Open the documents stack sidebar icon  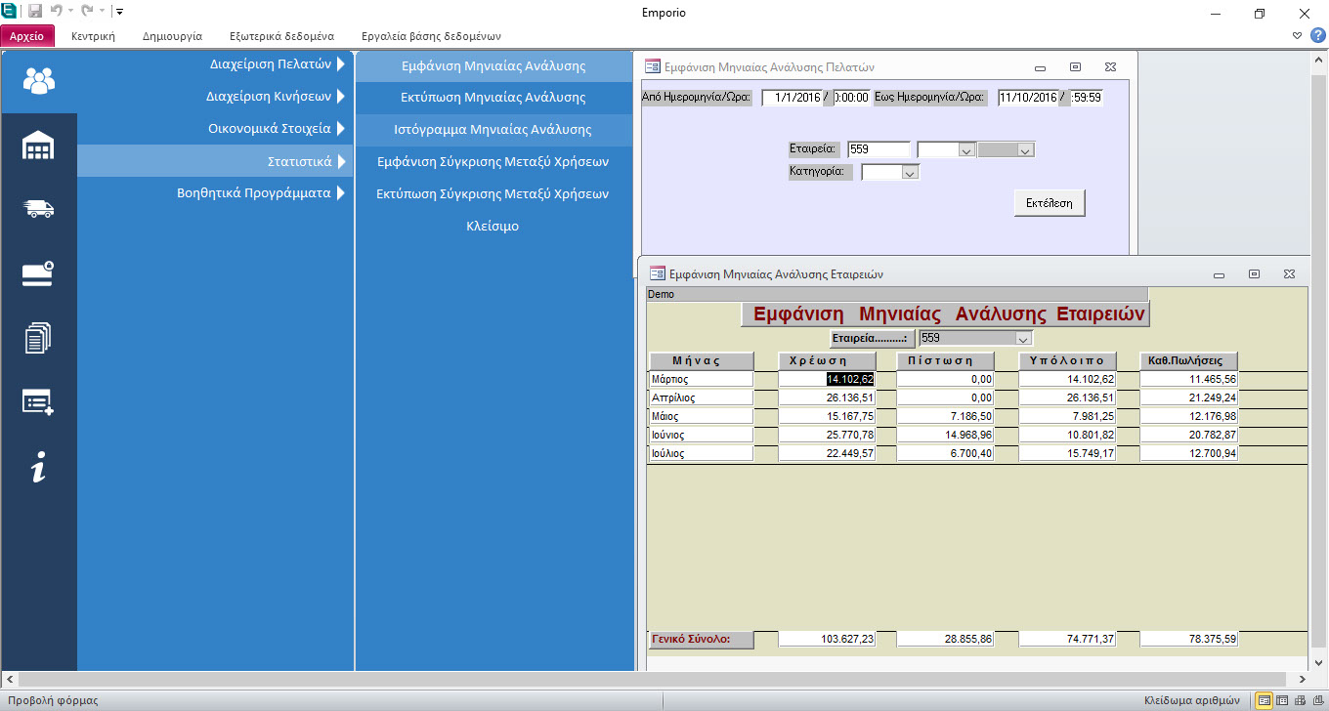tap(38, 338)
